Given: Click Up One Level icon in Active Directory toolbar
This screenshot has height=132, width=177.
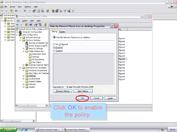Looking at the screenshot, I should (12, 11).
